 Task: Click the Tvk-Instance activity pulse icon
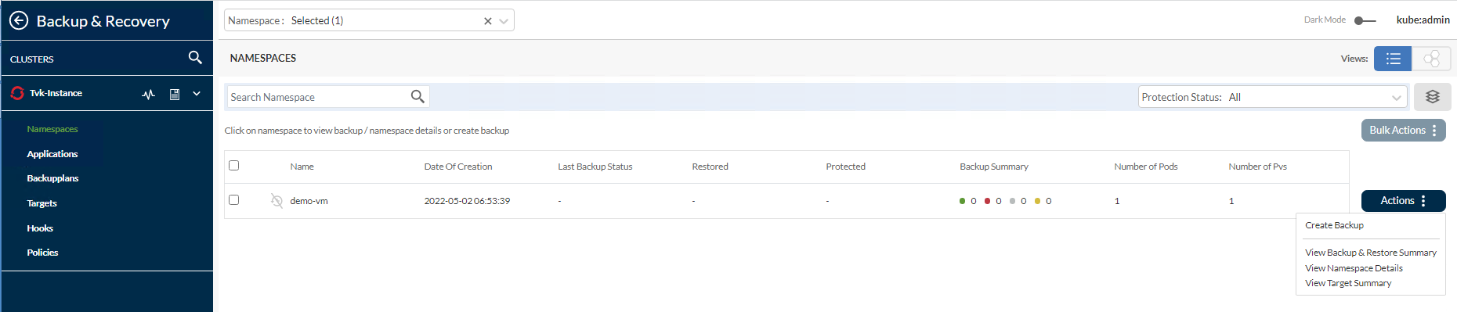click(149, 95)
